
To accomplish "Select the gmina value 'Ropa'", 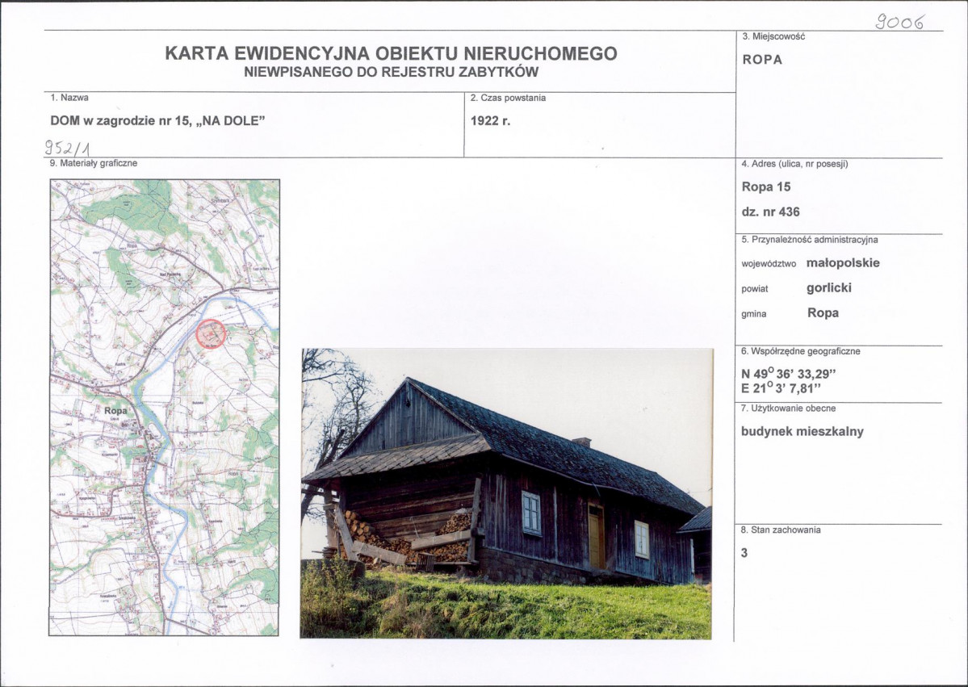I will point(823,313).
